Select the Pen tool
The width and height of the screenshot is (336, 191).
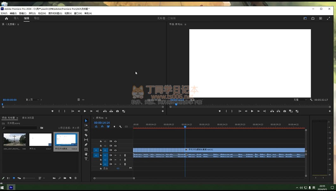pyautogui.click(x=86, y=145)
